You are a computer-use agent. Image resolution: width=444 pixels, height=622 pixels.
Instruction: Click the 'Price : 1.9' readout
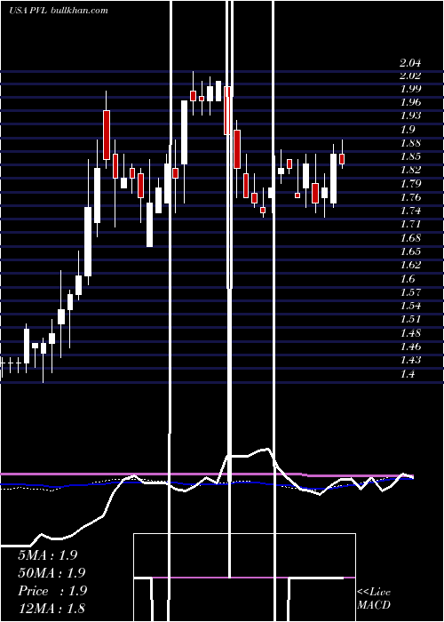tap(52, 591)
